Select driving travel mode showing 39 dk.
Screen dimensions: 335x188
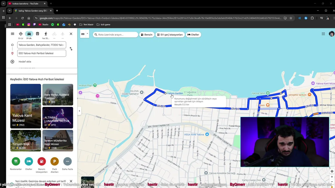[x=29, y=35]
